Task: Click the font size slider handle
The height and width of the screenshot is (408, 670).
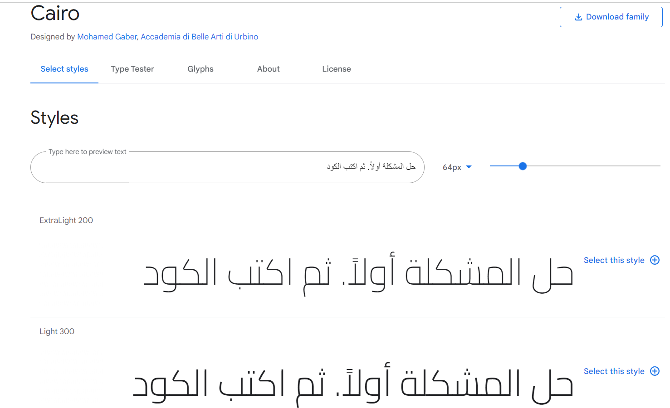Action: (x=523, y=166)
